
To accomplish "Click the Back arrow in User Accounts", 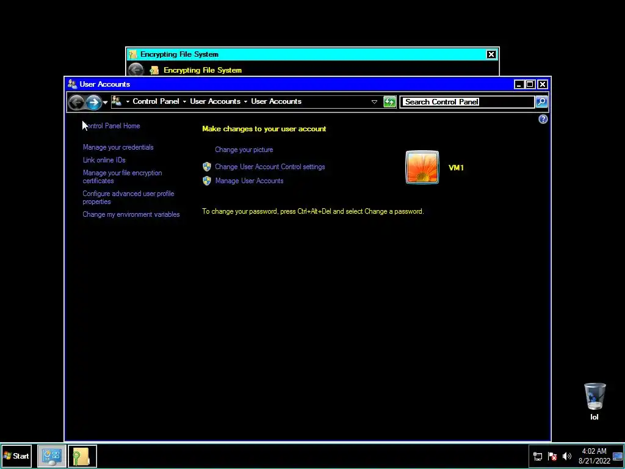I will (76, 102).
